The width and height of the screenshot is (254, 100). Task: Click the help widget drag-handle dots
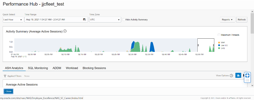[247, 80]
